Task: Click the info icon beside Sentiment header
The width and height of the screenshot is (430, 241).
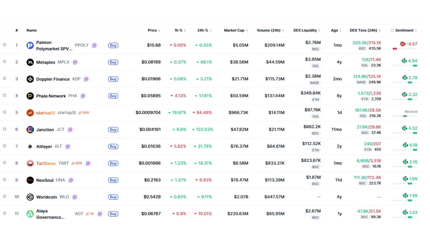Action: (x=392, y=30)
